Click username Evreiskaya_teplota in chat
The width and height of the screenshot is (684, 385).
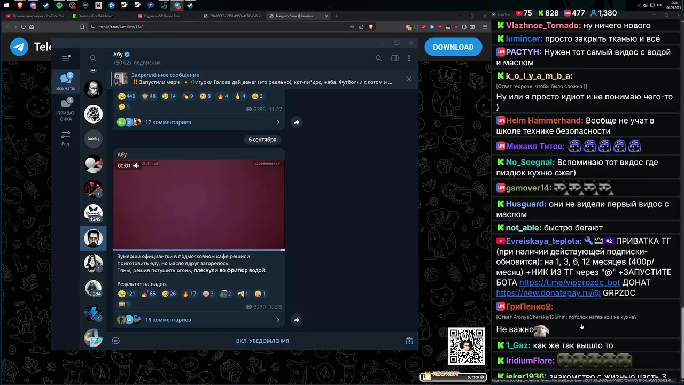[543, 241]
